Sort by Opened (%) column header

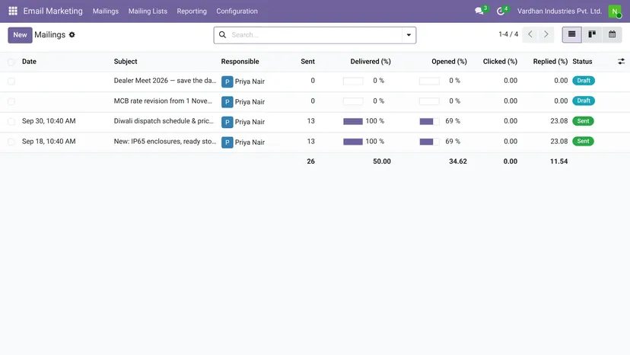449,62
